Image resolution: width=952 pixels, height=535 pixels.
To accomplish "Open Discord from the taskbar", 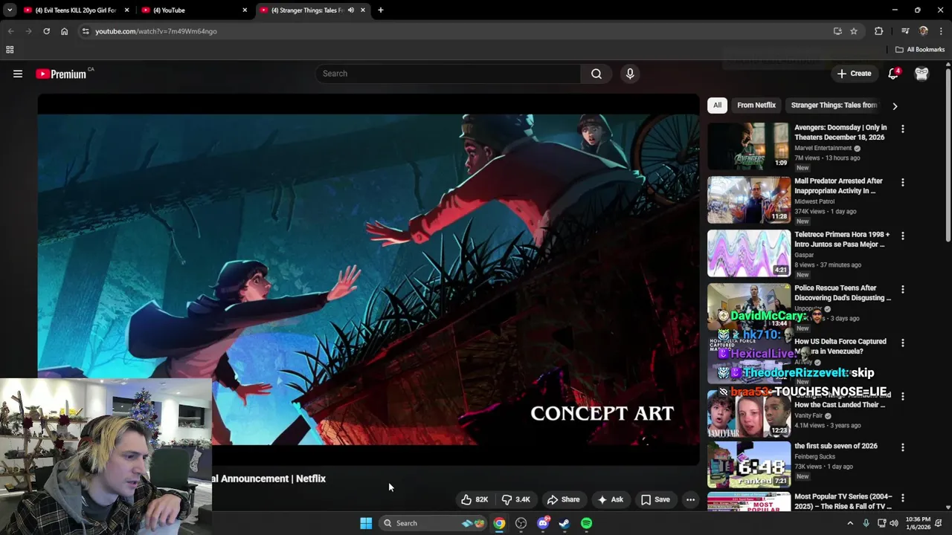I will pyautogui.click(x=543, y=523).
